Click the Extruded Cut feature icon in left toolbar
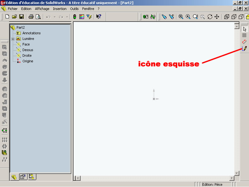249x187 pixels. coord(5,54)
